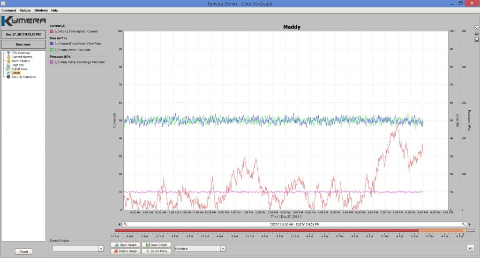Select Logbook in navigation tree
Image resolution: width=480 pixels, height=258 pixels.
17,65
